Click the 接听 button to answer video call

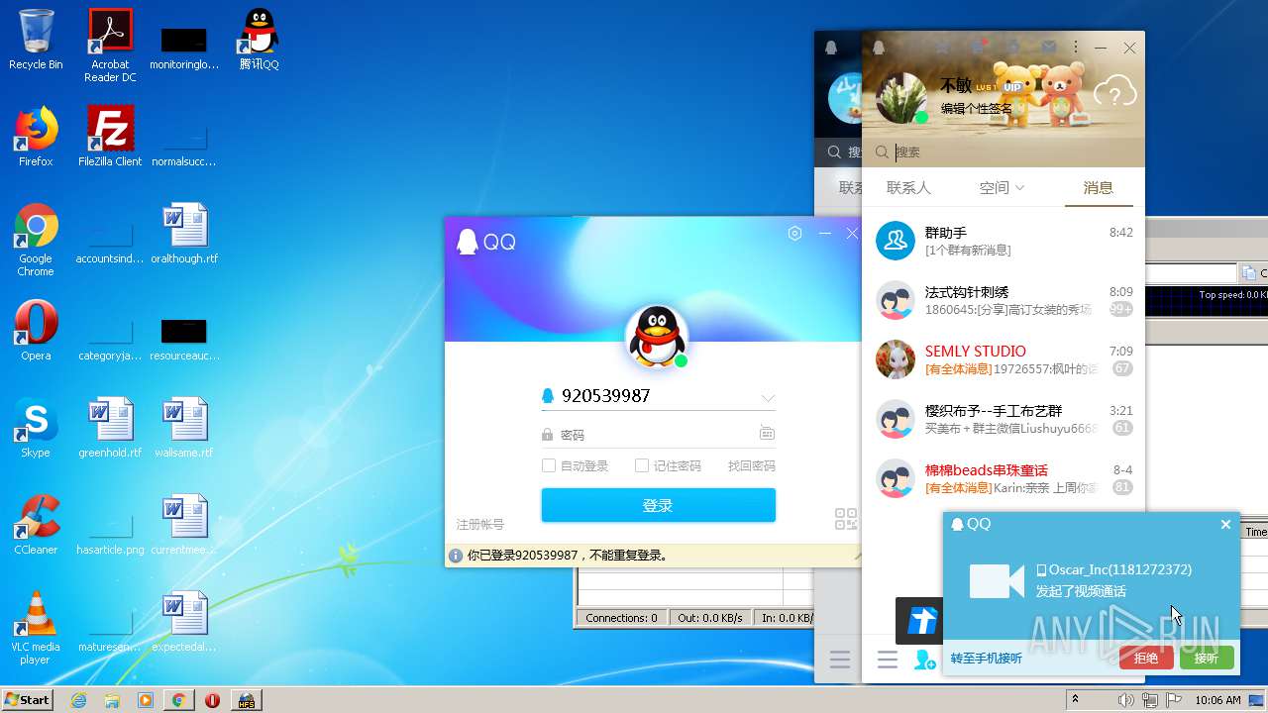(1207, 658)
